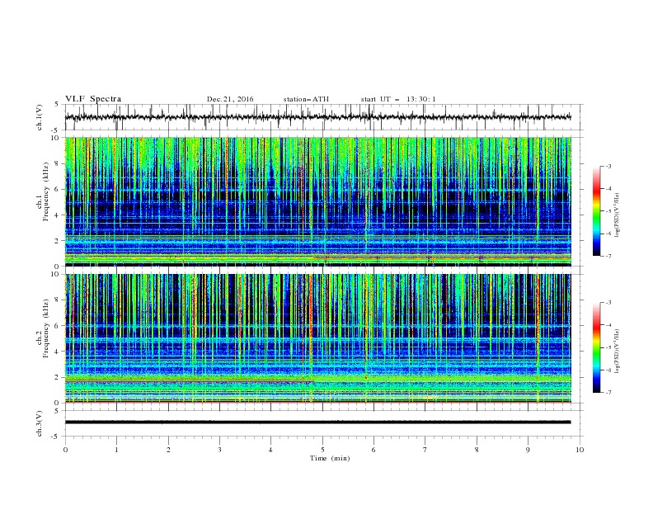Click the 'ch.1(V)' waveform axis label
This screenshot has height=505, width=653.
40,117
